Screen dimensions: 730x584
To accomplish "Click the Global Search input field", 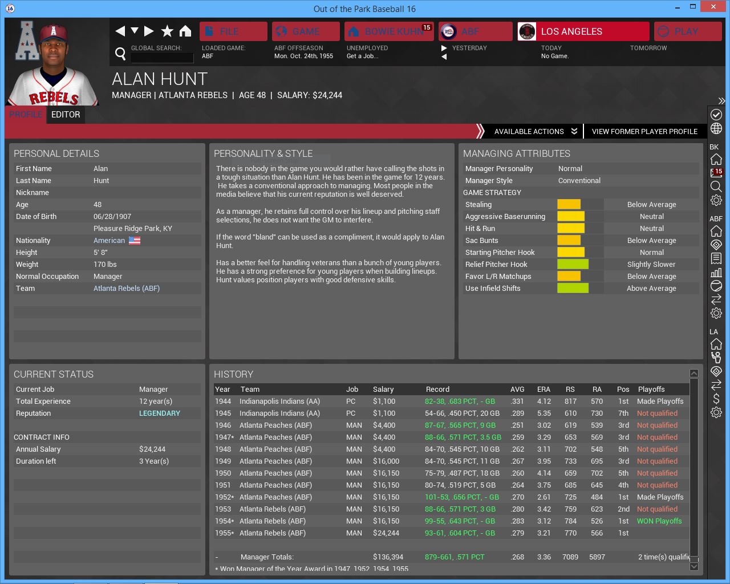I will (x=162, y=58).
